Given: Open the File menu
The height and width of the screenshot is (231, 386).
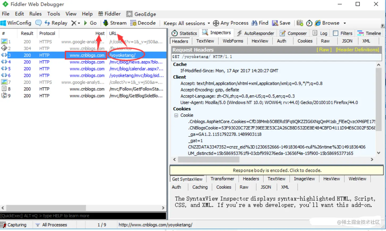Looking at the screenshot, I should coord(6,14).
